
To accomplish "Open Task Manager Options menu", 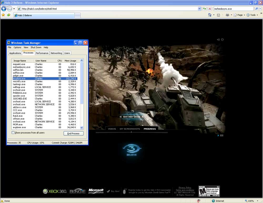I will click(17, 47).
